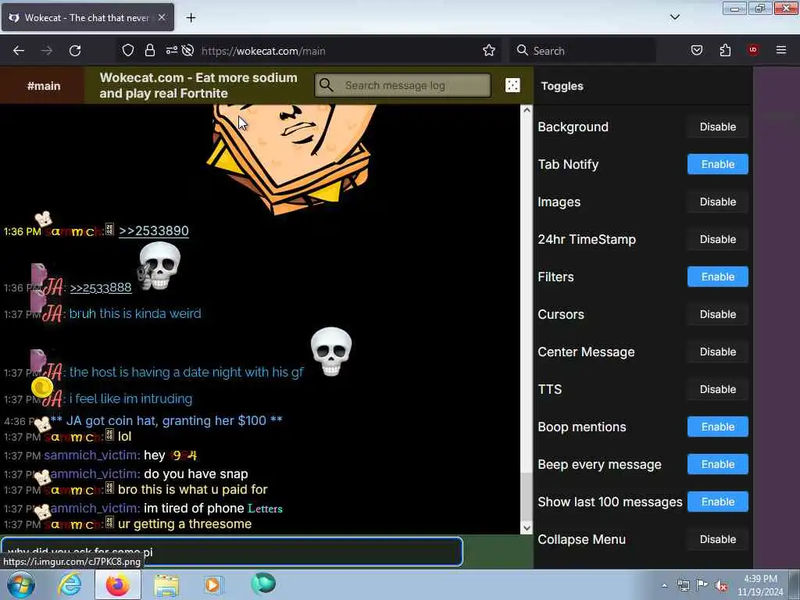The width and height of the screenshot is (800, 600).
Task: Click the Firefox Search box
Action: pyautogui.click(x=583, y=51)
